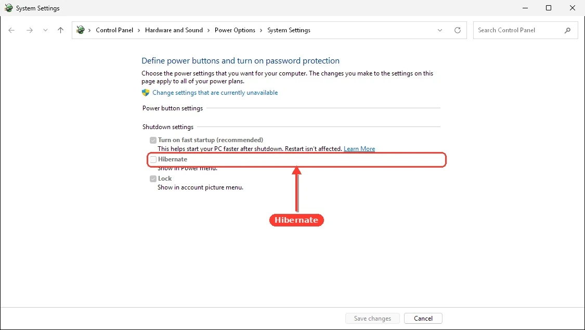The image size is (585, 330).
Task: Open the Control Panel breadcrumb
Action: pos(114,30)
